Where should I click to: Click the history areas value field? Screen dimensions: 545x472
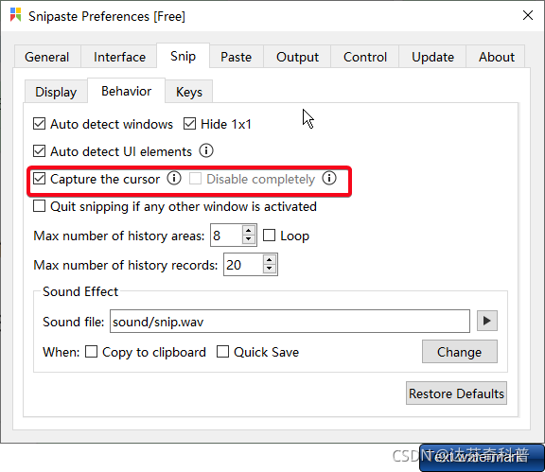click(226, 236)
